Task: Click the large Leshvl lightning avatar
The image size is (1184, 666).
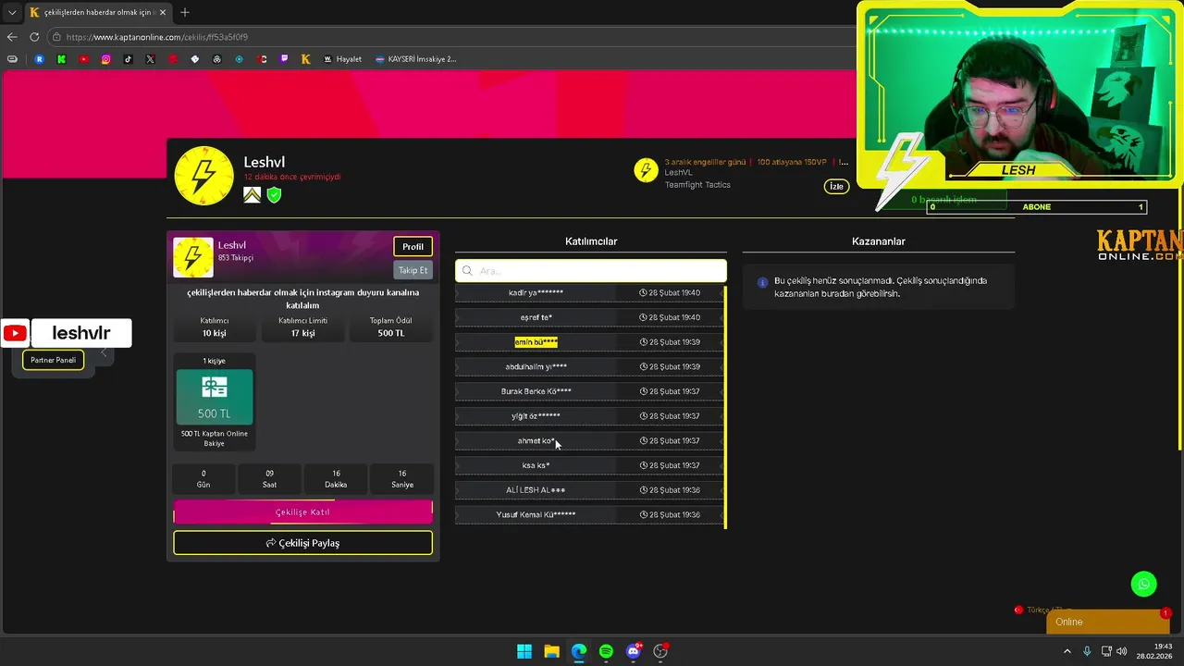Action: [x=204, y=176]
